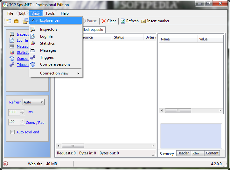The width and height of the screenshot is (230, 170).
Task: Click the Name/Value panel scrollbar thumb
Action: pos(178,110)
